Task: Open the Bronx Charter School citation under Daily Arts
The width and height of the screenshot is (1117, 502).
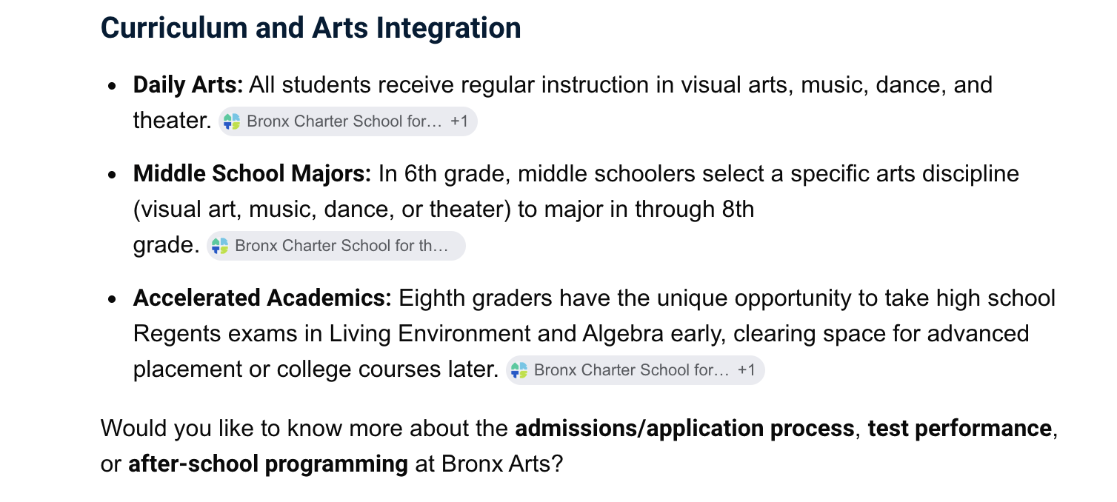Action: tap(348, 121)
